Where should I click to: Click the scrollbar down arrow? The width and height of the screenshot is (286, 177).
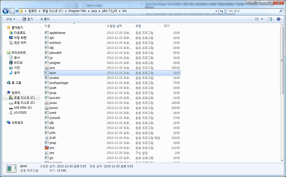pos(282,160)
